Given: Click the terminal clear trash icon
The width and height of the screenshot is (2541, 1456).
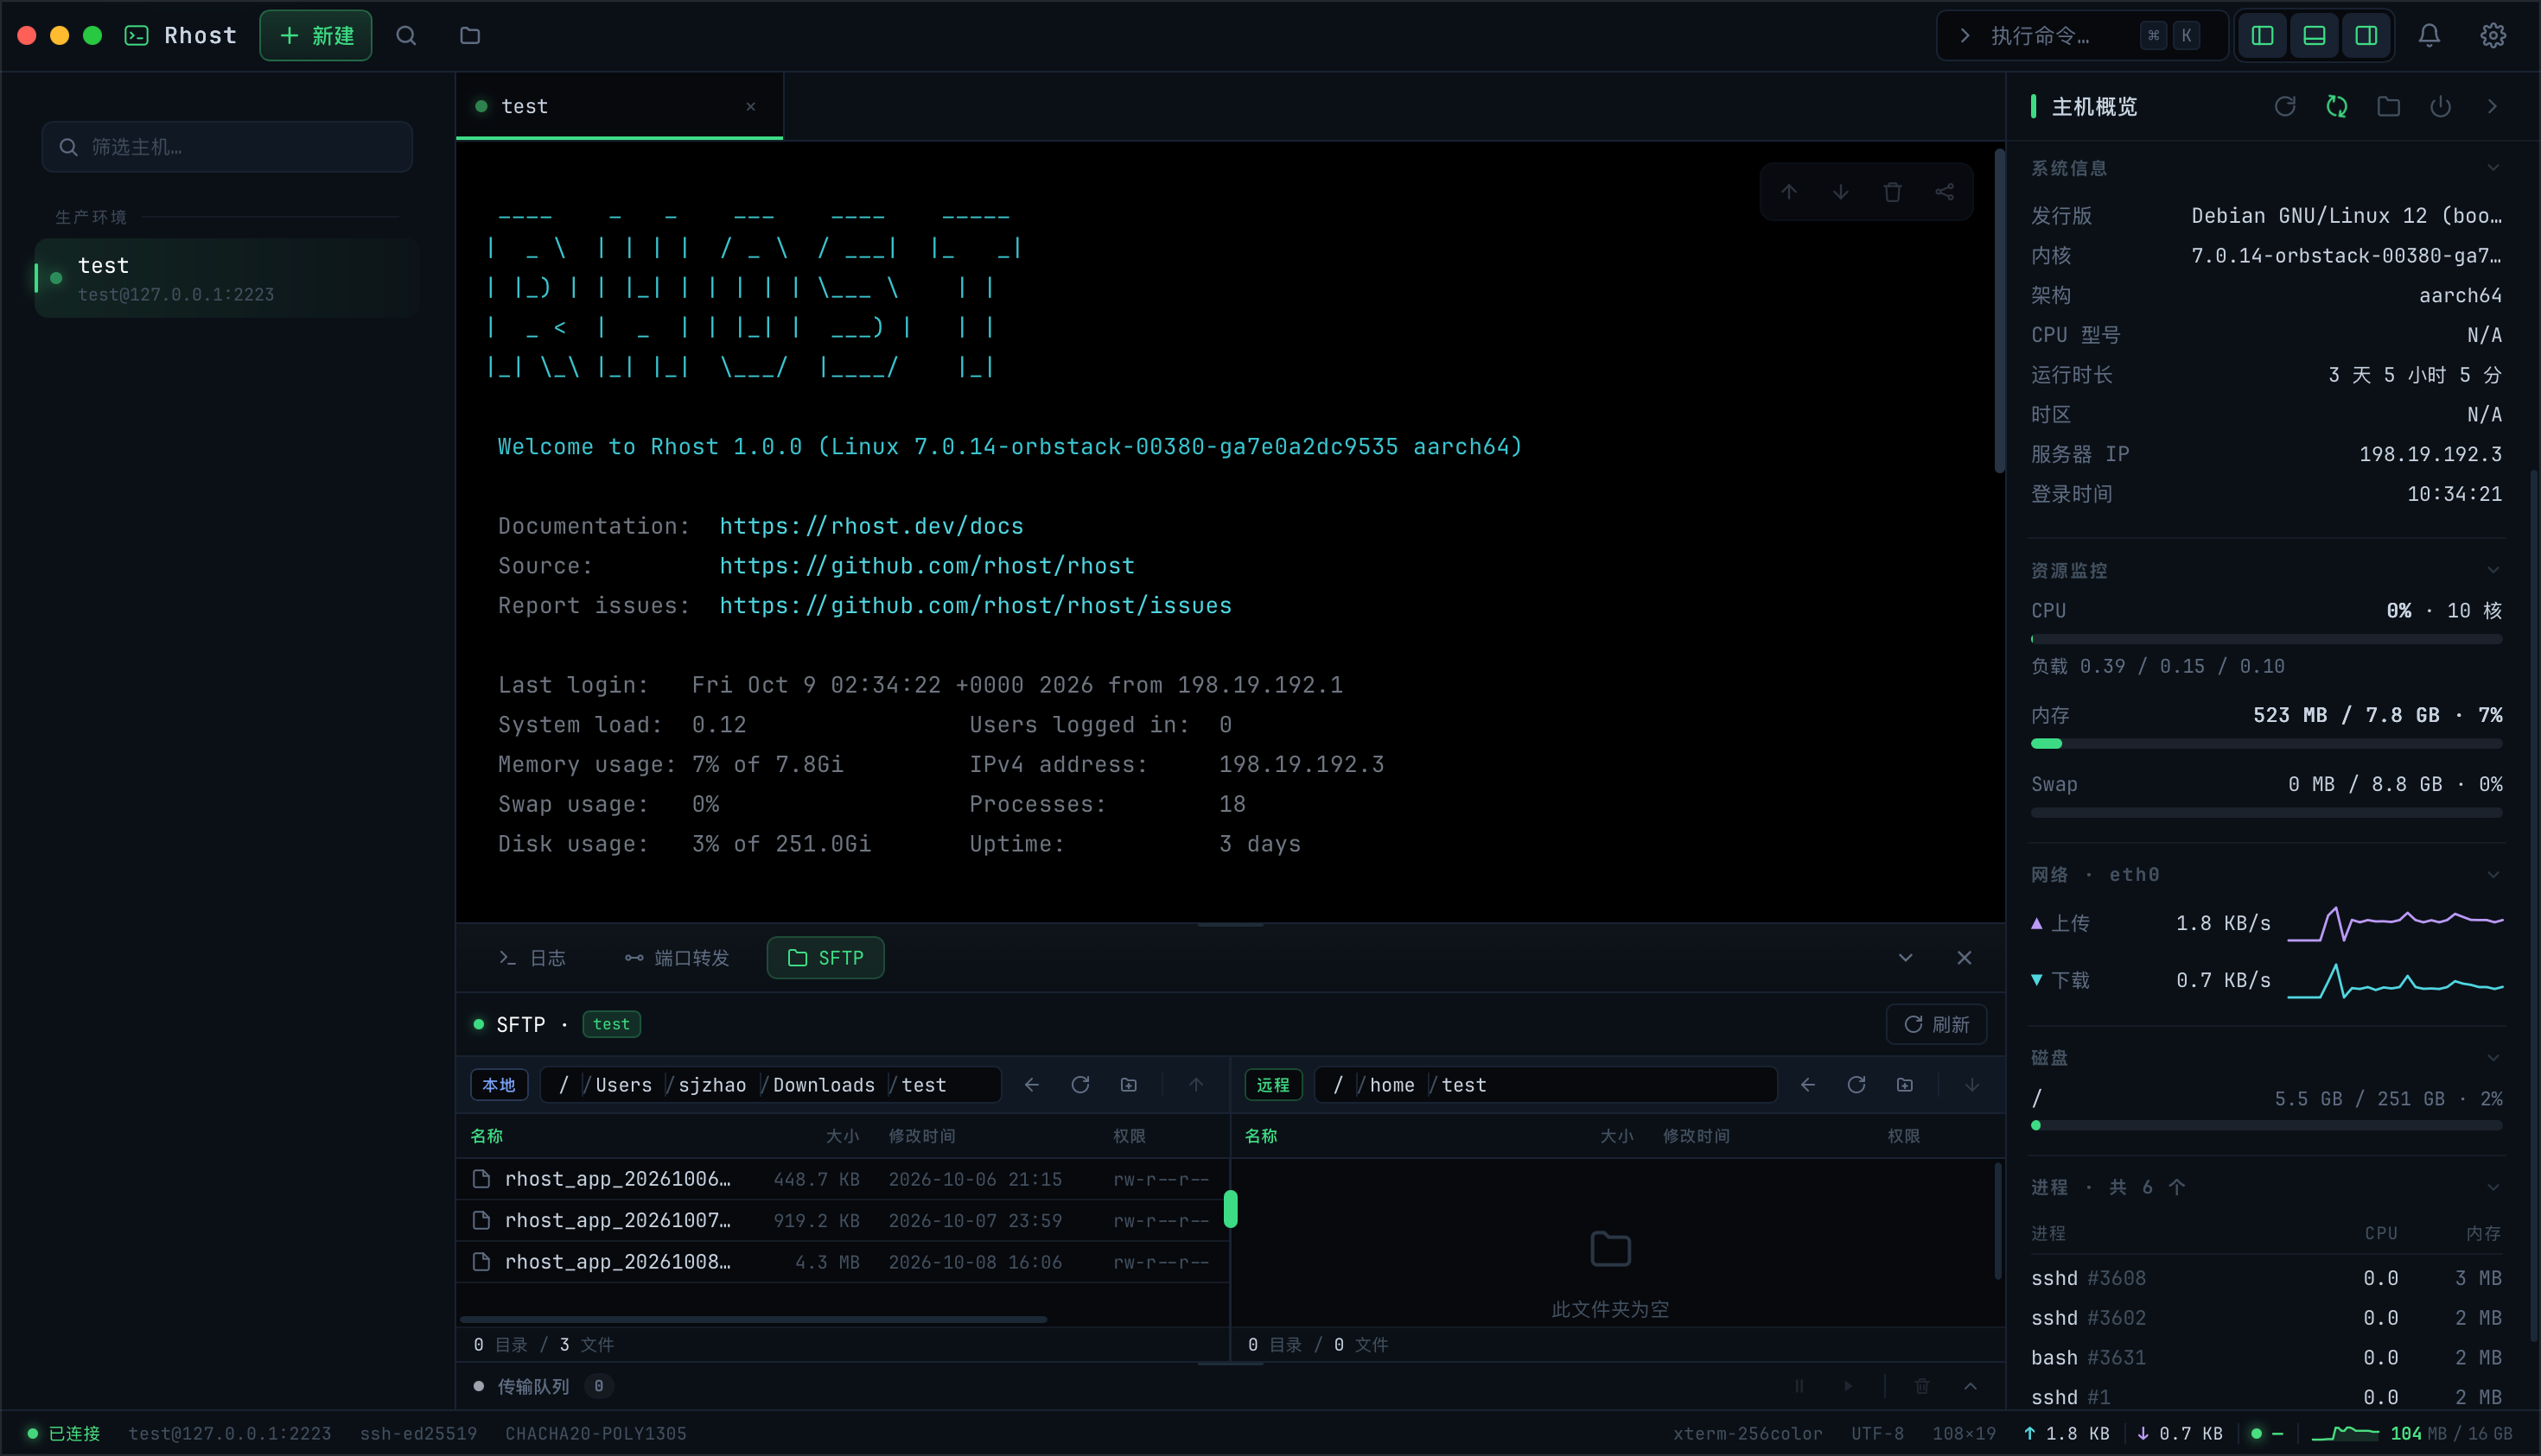Looking at the screenshot, I should point(1893,191).
